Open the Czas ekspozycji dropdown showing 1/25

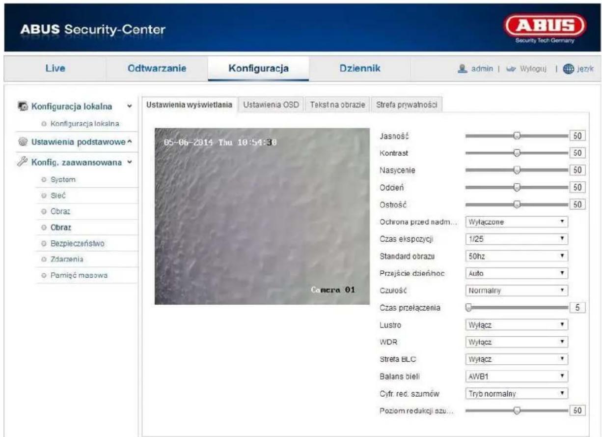click(x=516, y=239)
